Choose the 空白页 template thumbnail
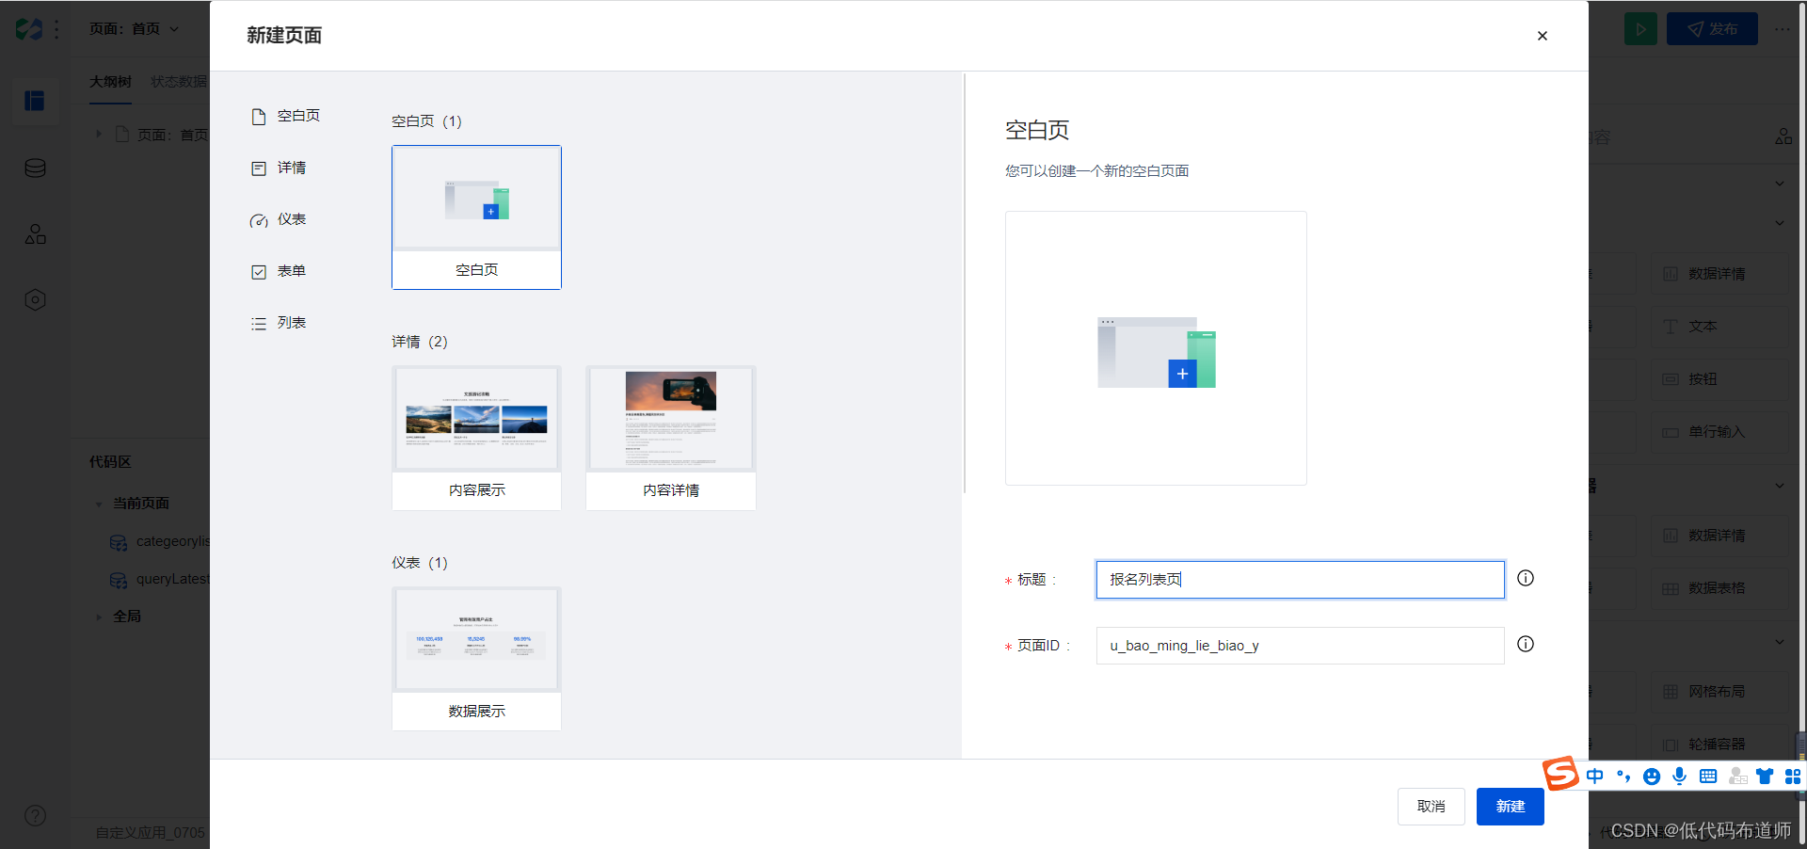The width and height of the screenshot is (1807, 849). pos(476,217)
